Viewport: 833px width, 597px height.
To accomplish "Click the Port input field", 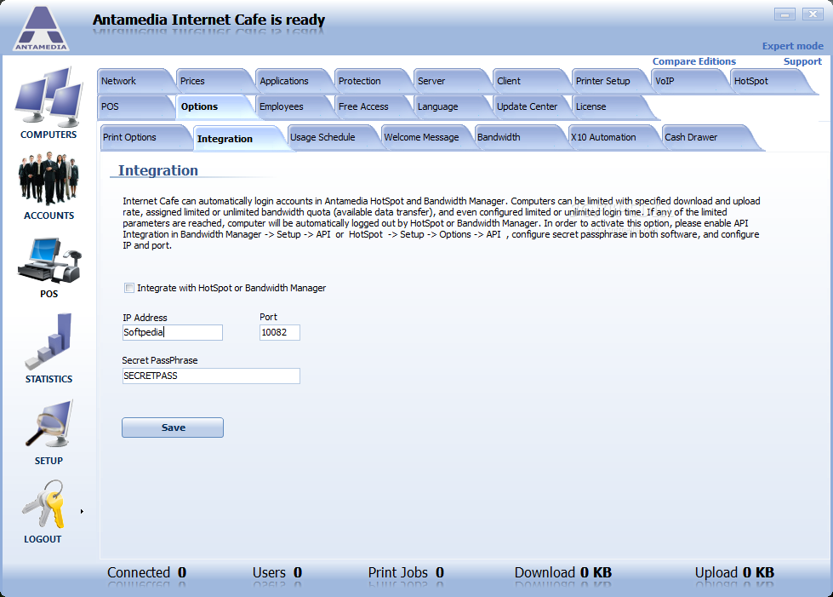I will pos(279,332).
